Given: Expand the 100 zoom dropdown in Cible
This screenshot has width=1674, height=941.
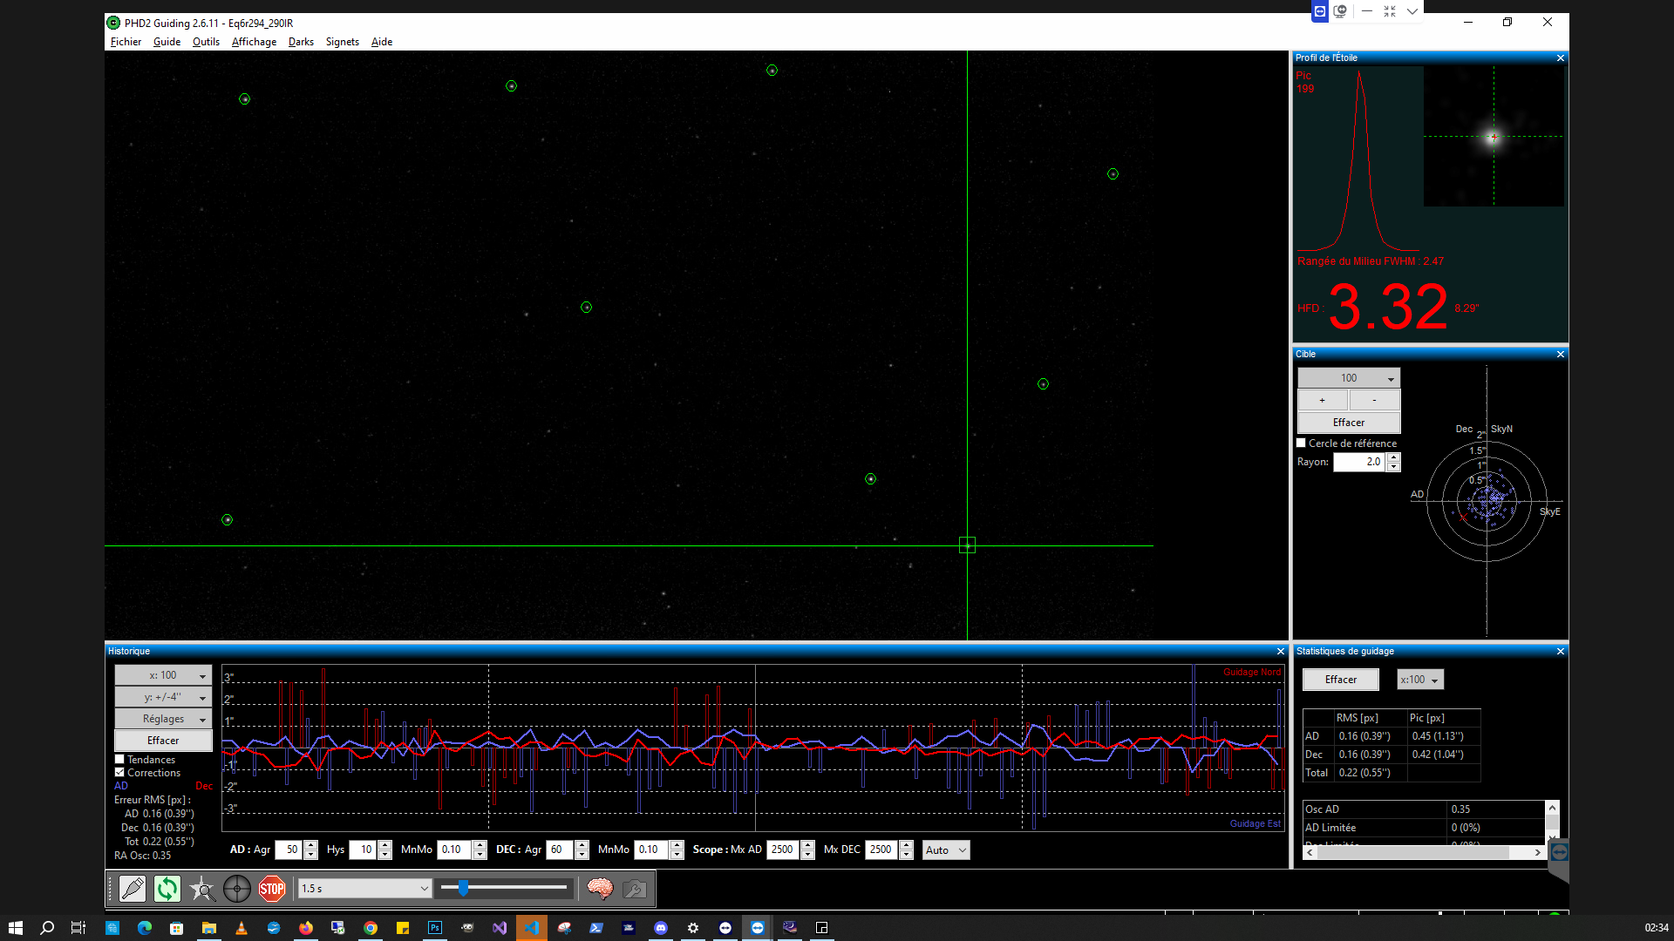Looking at the screenshot, I should click(1349, 378).
